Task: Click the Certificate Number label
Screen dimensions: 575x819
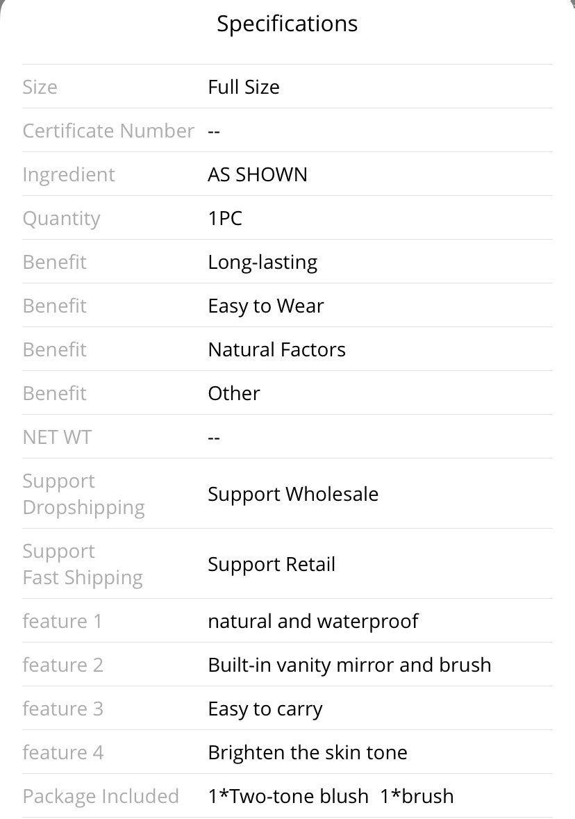Action: pos(108,131)
